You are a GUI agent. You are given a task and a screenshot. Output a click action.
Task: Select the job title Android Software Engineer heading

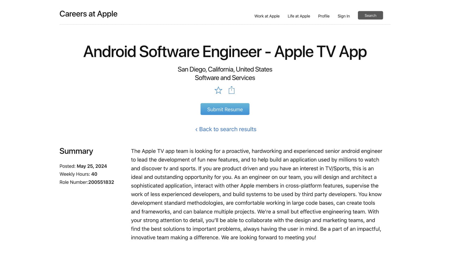(225, 52)
